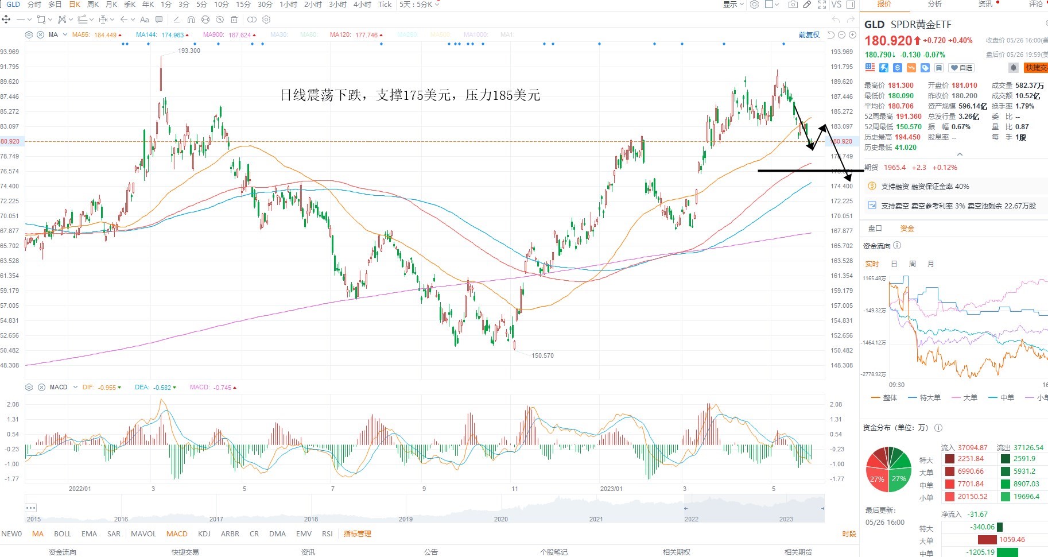Viewport: 1048px width, 557px height.
Task: Click the green 特大 2591.9 outflow swatch
Action: (x=1006, y=459)
